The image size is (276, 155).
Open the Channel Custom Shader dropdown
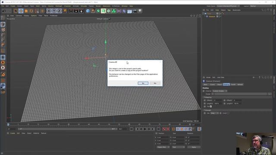point(220,91)
